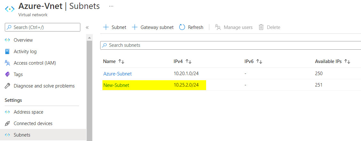Click the sidebar vertical scrollbar thumb
The image size is (361, 141).
pos(89,91)
